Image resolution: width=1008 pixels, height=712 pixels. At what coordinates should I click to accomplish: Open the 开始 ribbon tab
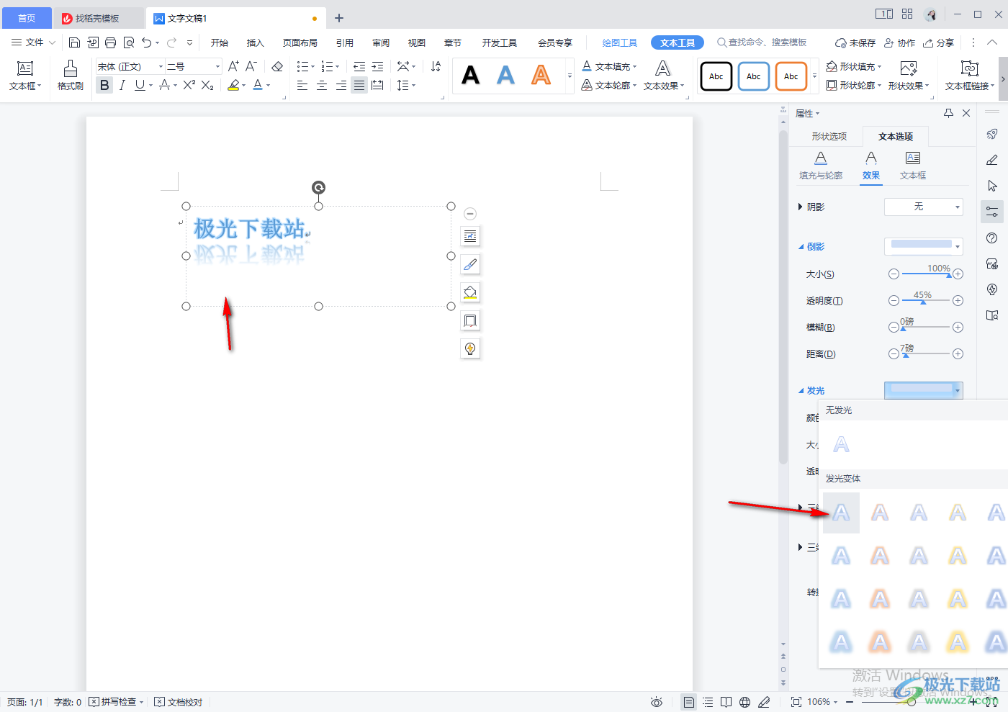[x=220, y=42]
